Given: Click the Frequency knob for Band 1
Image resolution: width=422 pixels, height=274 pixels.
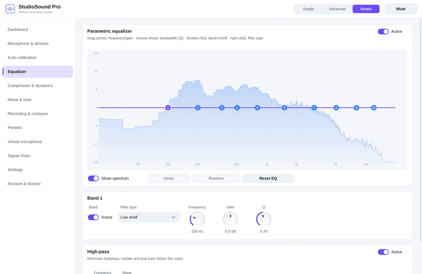Looking at the screenshot, I should pyautogui.click(x=197, y=219).
